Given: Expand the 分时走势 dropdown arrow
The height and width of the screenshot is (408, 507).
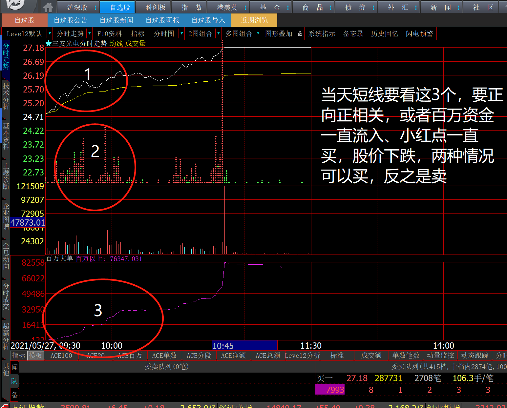Looking at the screenshot, I should pos(89,33).
